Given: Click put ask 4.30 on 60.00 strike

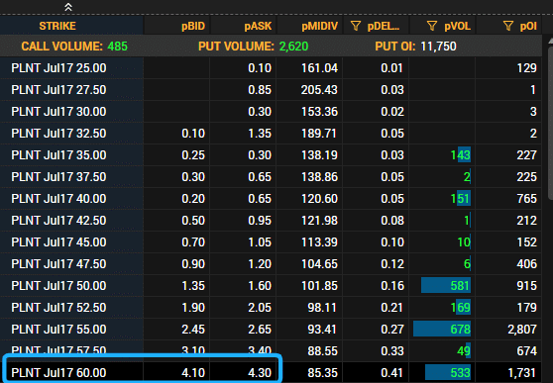Looking at the screenshot, I should tap(260, 373).
